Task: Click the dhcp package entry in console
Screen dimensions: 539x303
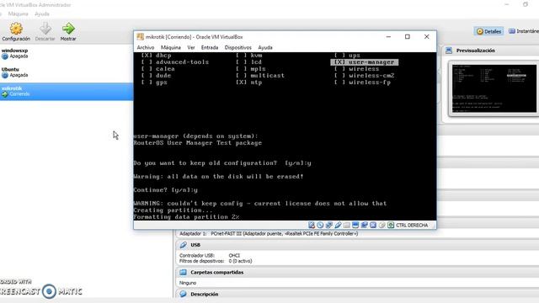Action: pyautogui.click(x=157, y=56)
